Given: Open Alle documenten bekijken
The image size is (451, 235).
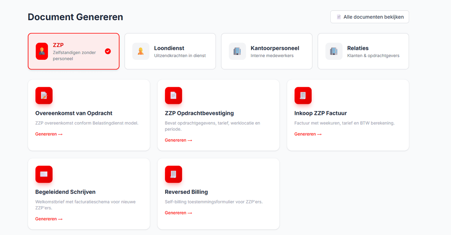Looking at the screenshot, I should (369, 17).
